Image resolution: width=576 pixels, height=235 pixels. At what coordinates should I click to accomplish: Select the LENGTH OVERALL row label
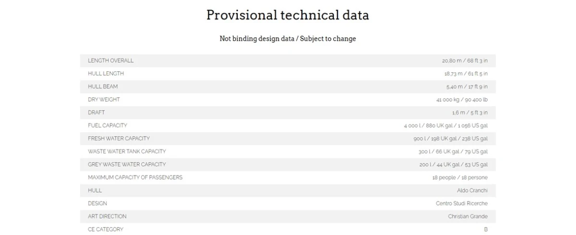111,61
